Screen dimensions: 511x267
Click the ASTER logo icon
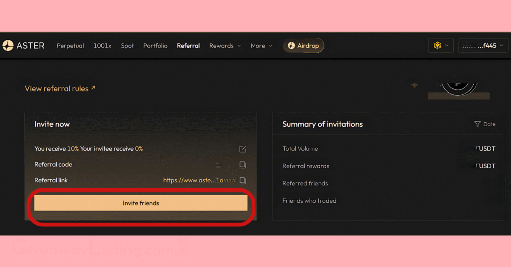click(8, 46)
